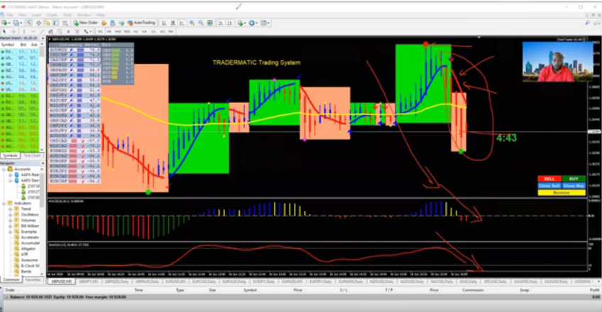Viewport: 602px width, 312px height.
Task: Open the File menu
Action: pyautogui.click(x=10, y=15)
